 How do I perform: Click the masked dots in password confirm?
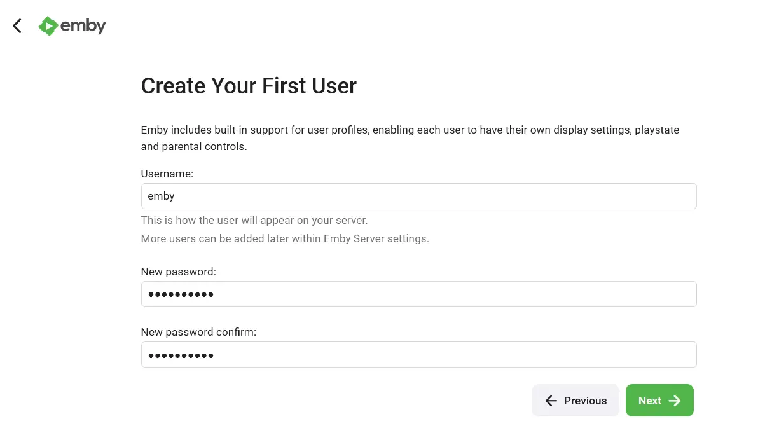(181, 355)
